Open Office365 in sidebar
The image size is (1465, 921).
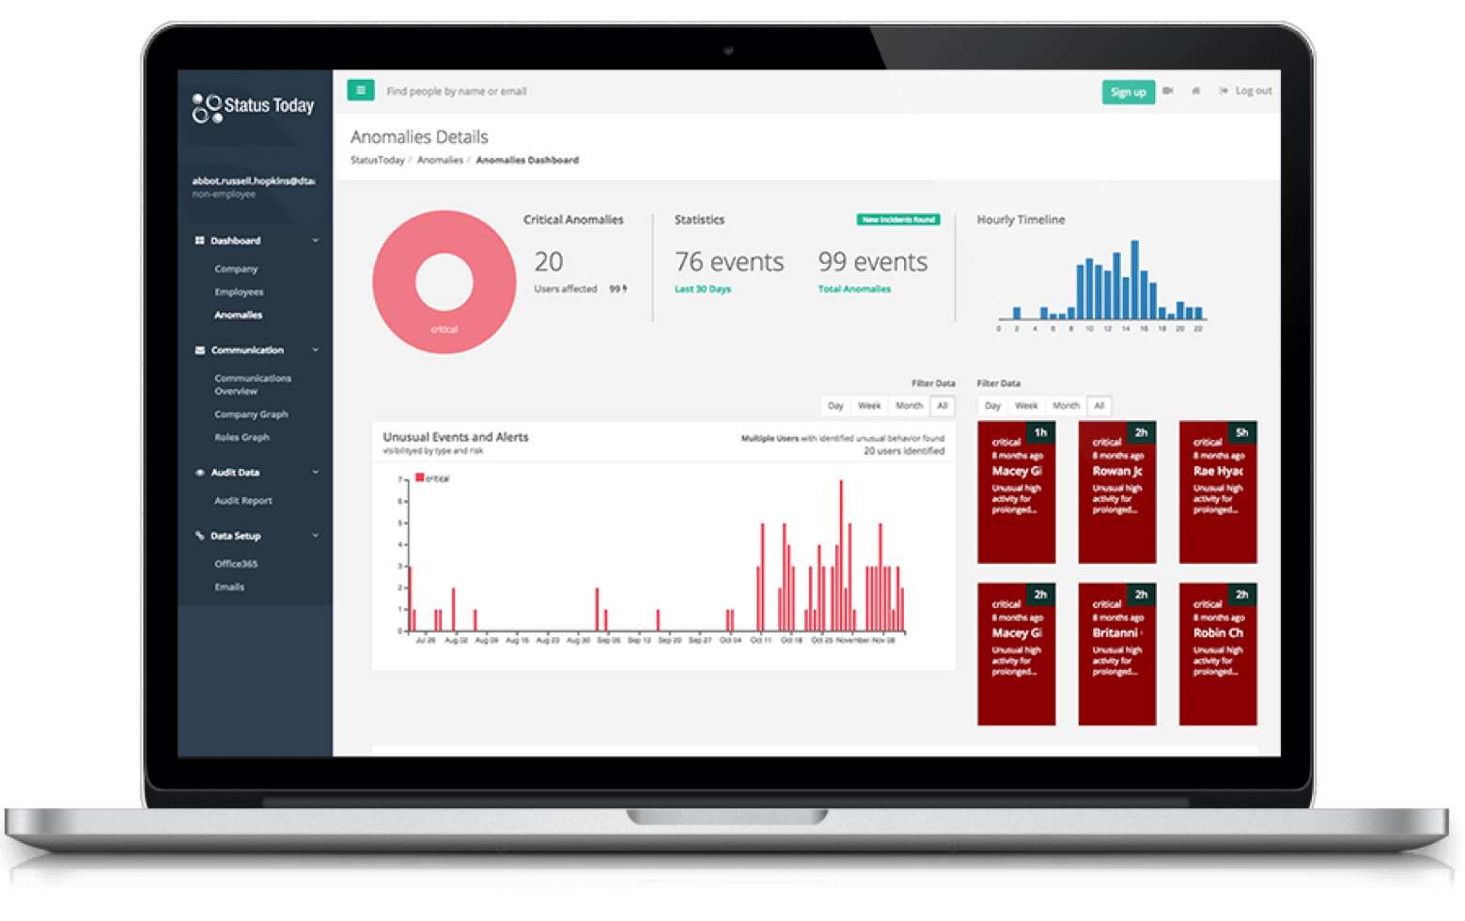click(236, 564)
